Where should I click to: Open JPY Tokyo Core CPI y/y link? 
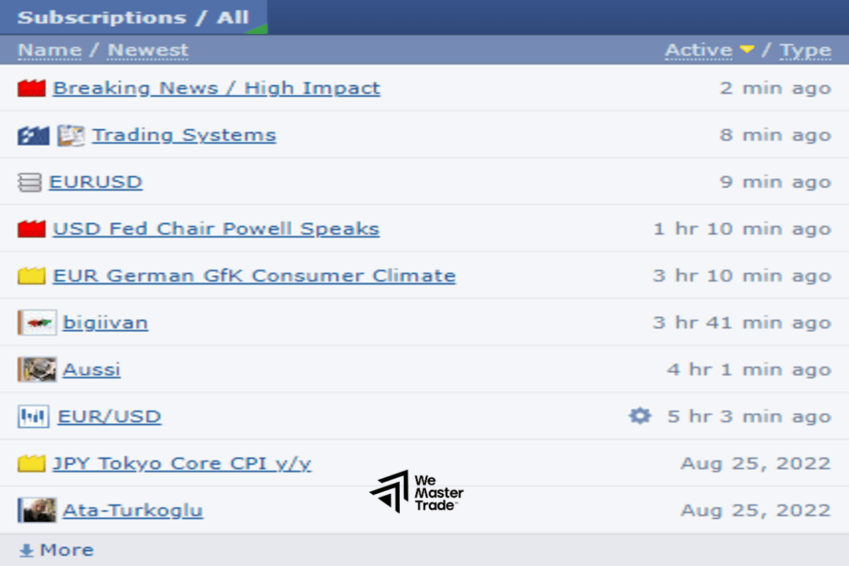[182, 464]
